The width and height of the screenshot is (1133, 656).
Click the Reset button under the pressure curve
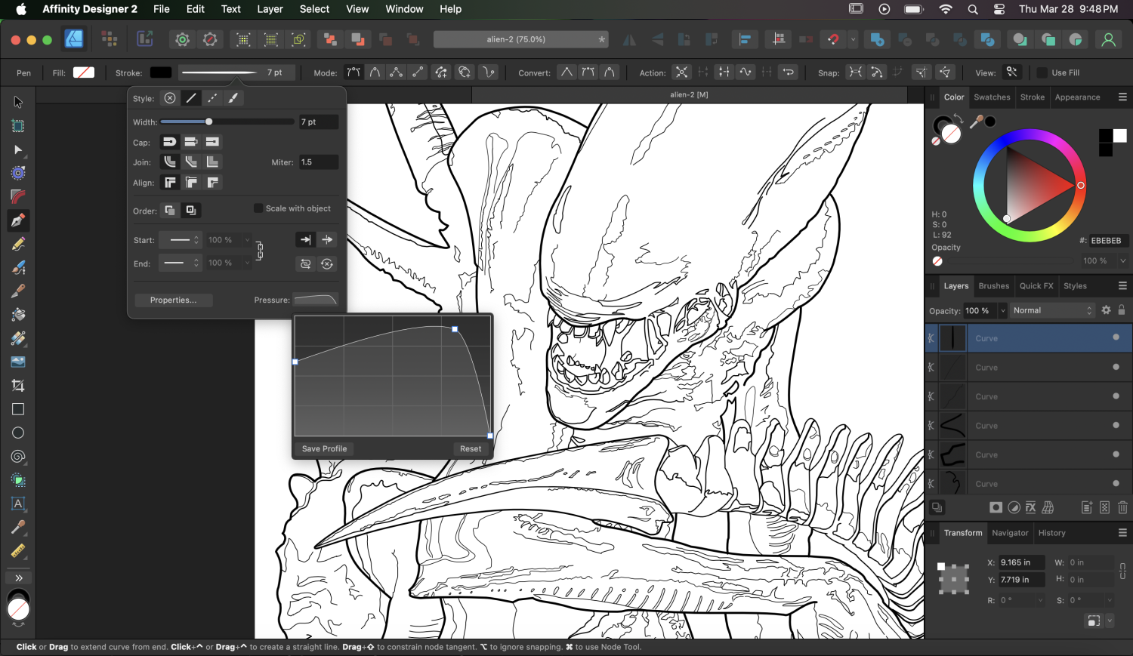coord(471,448)
